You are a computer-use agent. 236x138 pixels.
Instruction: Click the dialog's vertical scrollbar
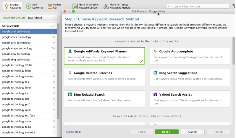[x=234, y=51]
